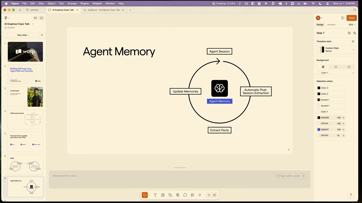Expand the 63% zoom dropdown
Viewport: 362px width, 203px height.
coord(352,25)
